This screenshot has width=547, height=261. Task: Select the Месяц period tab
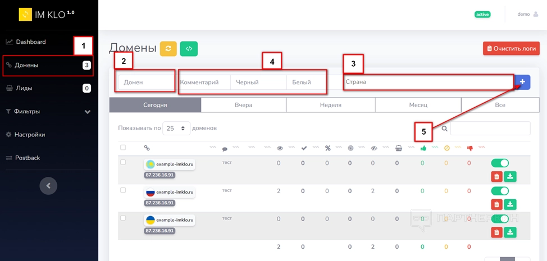point(418,105)
